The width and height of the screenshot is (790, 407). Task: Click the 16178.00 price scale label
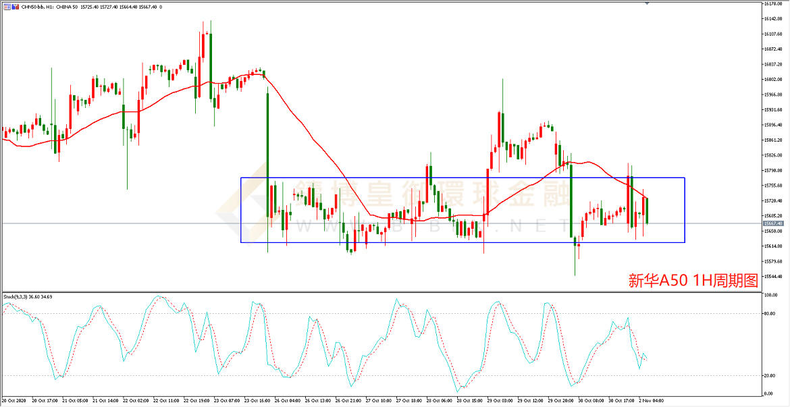click(x=772, y=4)
